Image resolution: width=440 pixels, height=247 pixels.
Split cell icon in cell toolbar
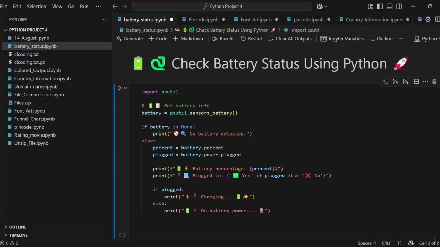point(416,82)
